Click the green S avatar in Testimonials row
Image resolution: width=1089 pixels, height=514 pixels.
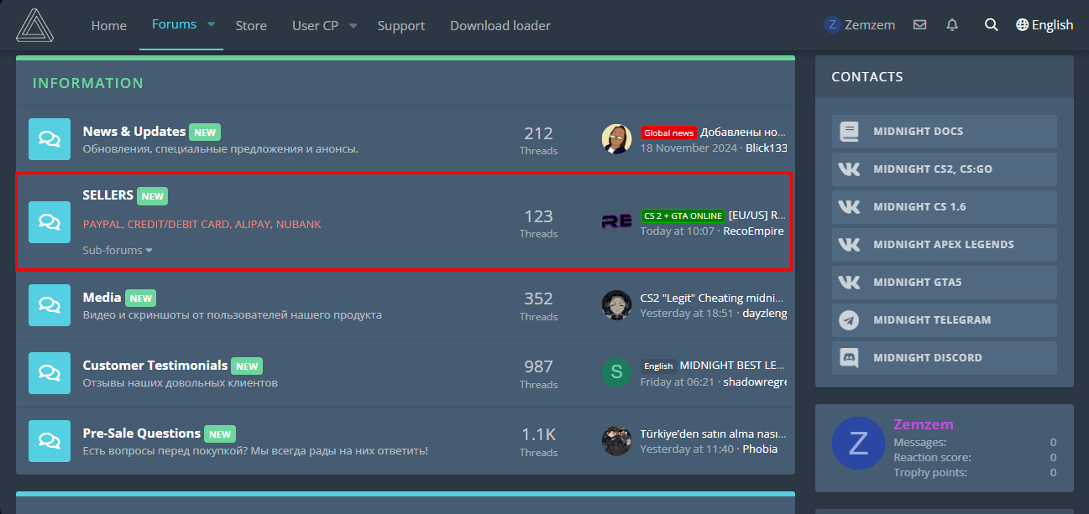click(x=616, y=373)
